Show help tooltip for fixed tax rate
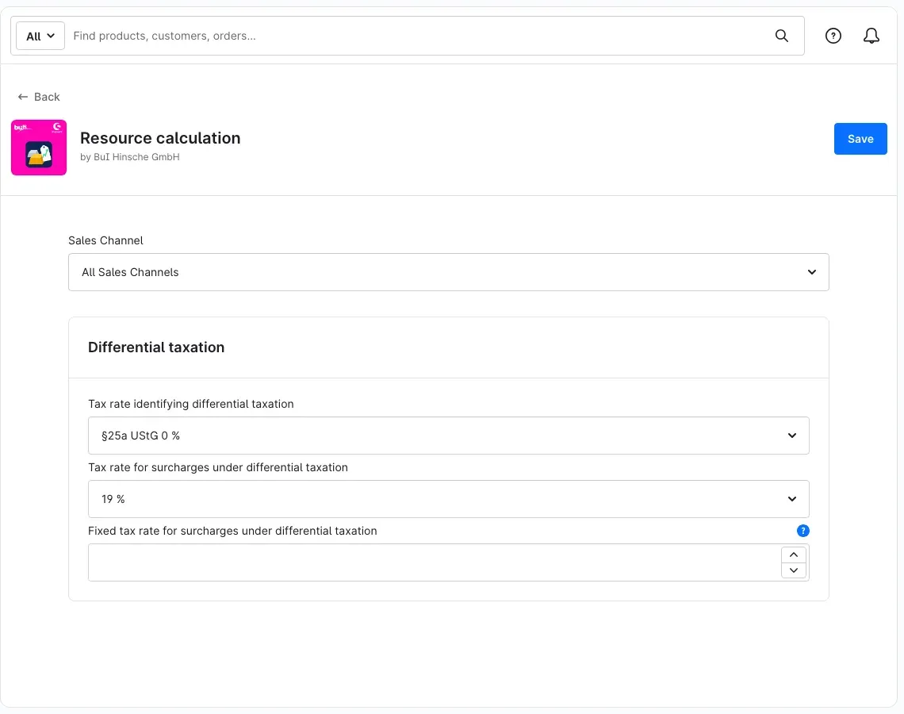Viewport: 904px width, 714px height. [802, 531]
